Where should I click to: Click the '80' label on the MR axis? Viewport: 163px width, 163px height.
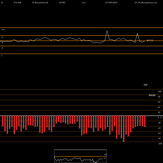pos(159,97)
